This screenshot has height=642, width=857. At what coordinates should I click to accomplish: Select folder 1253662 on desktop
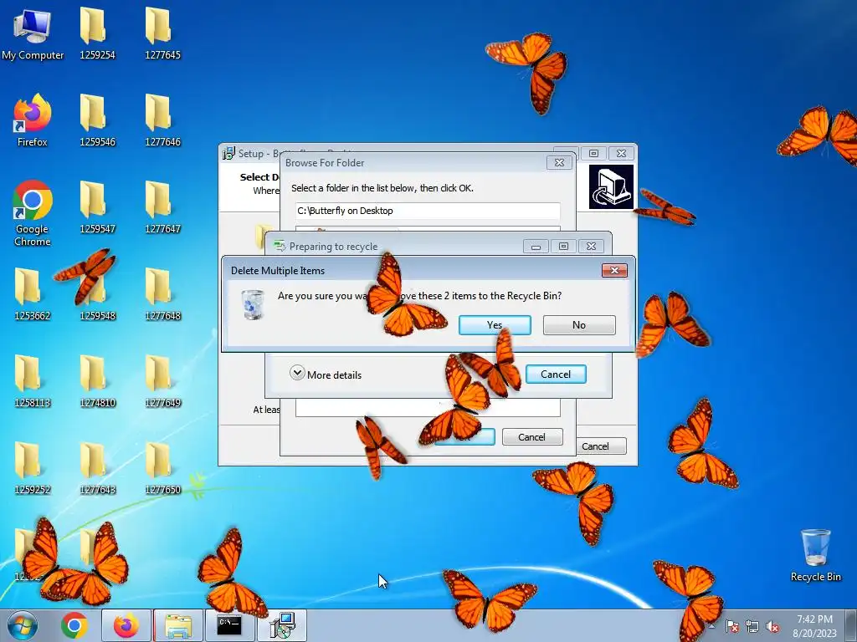33,295
